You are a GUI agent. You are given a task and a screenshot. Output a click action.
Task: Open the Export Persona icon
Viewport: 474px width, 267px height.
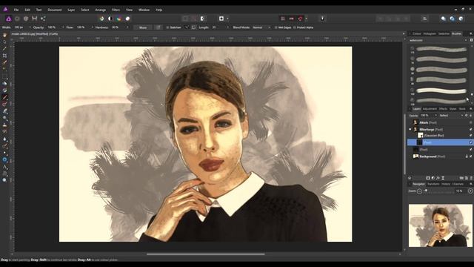(43, 19)
